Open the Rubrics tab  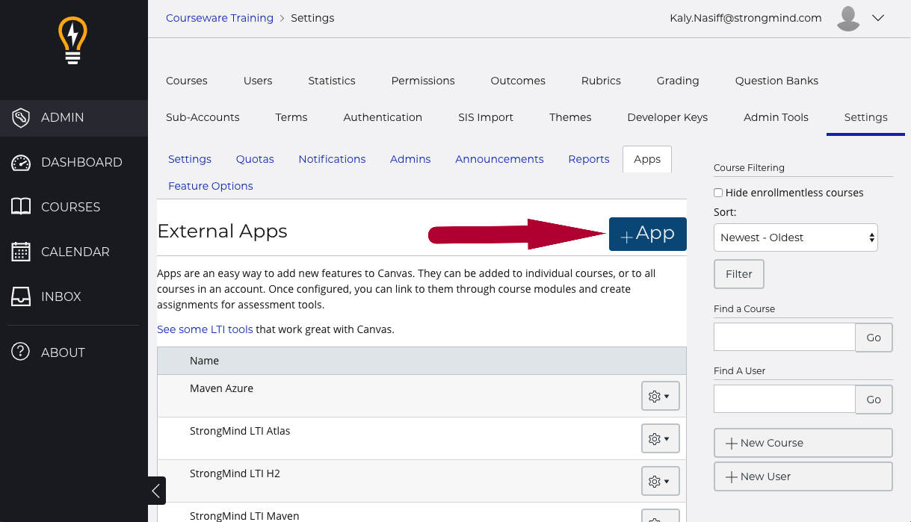coord(601,81)
